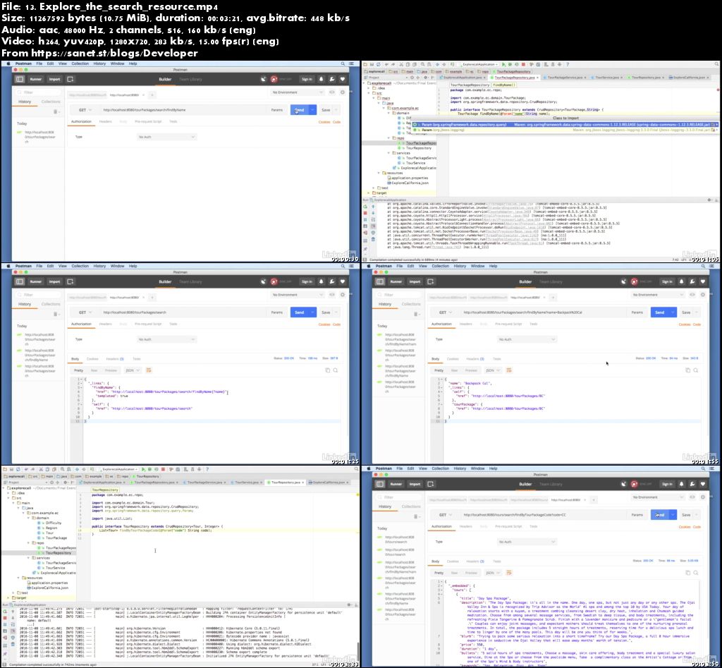Select Pretty view in bottom-right Postman response
This screenshot has width=722, height=668.
tap(439, 573)
